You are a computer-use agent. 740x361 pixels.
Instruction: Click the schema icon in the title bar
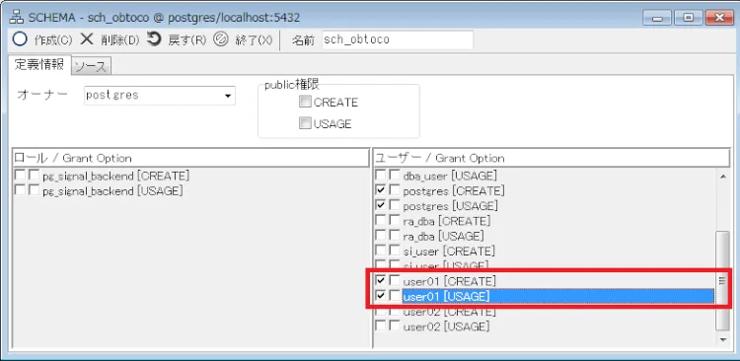(18, 17)
